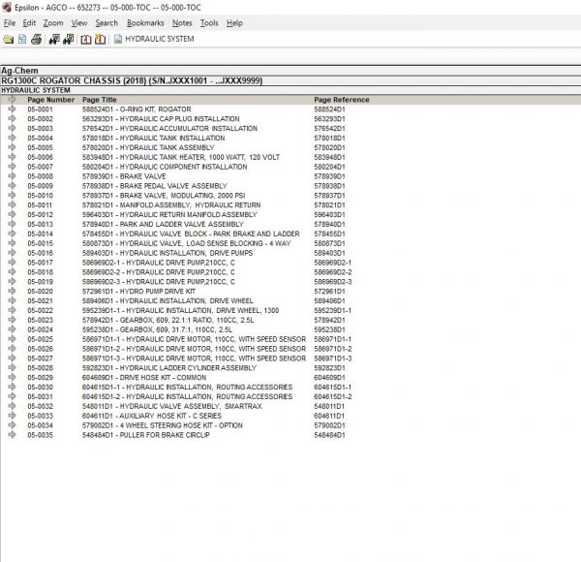Click the open folder toolbar icon
The width and height of the screenshot is (581, 562).
coord(8,39)
